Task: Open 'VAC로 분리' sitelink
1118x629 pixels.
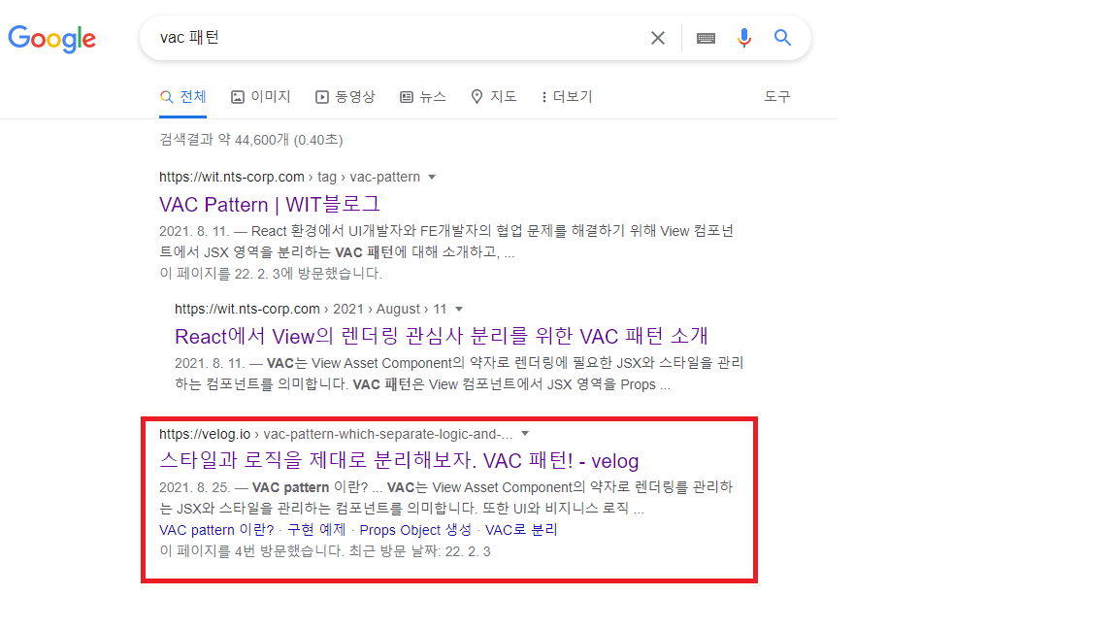Action: tap(521, 530)
